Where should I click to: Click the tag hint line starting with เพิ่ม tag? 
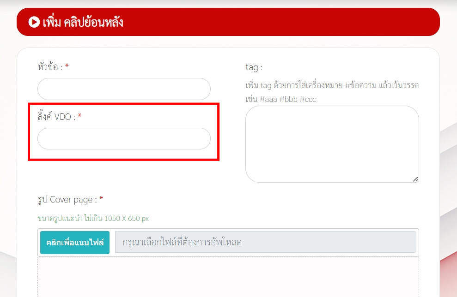[x=332, y=86]
